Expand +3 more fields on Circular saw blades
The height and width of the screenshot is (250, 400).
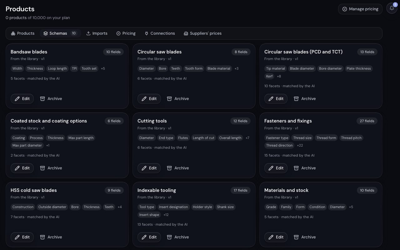tap(237, 68)
